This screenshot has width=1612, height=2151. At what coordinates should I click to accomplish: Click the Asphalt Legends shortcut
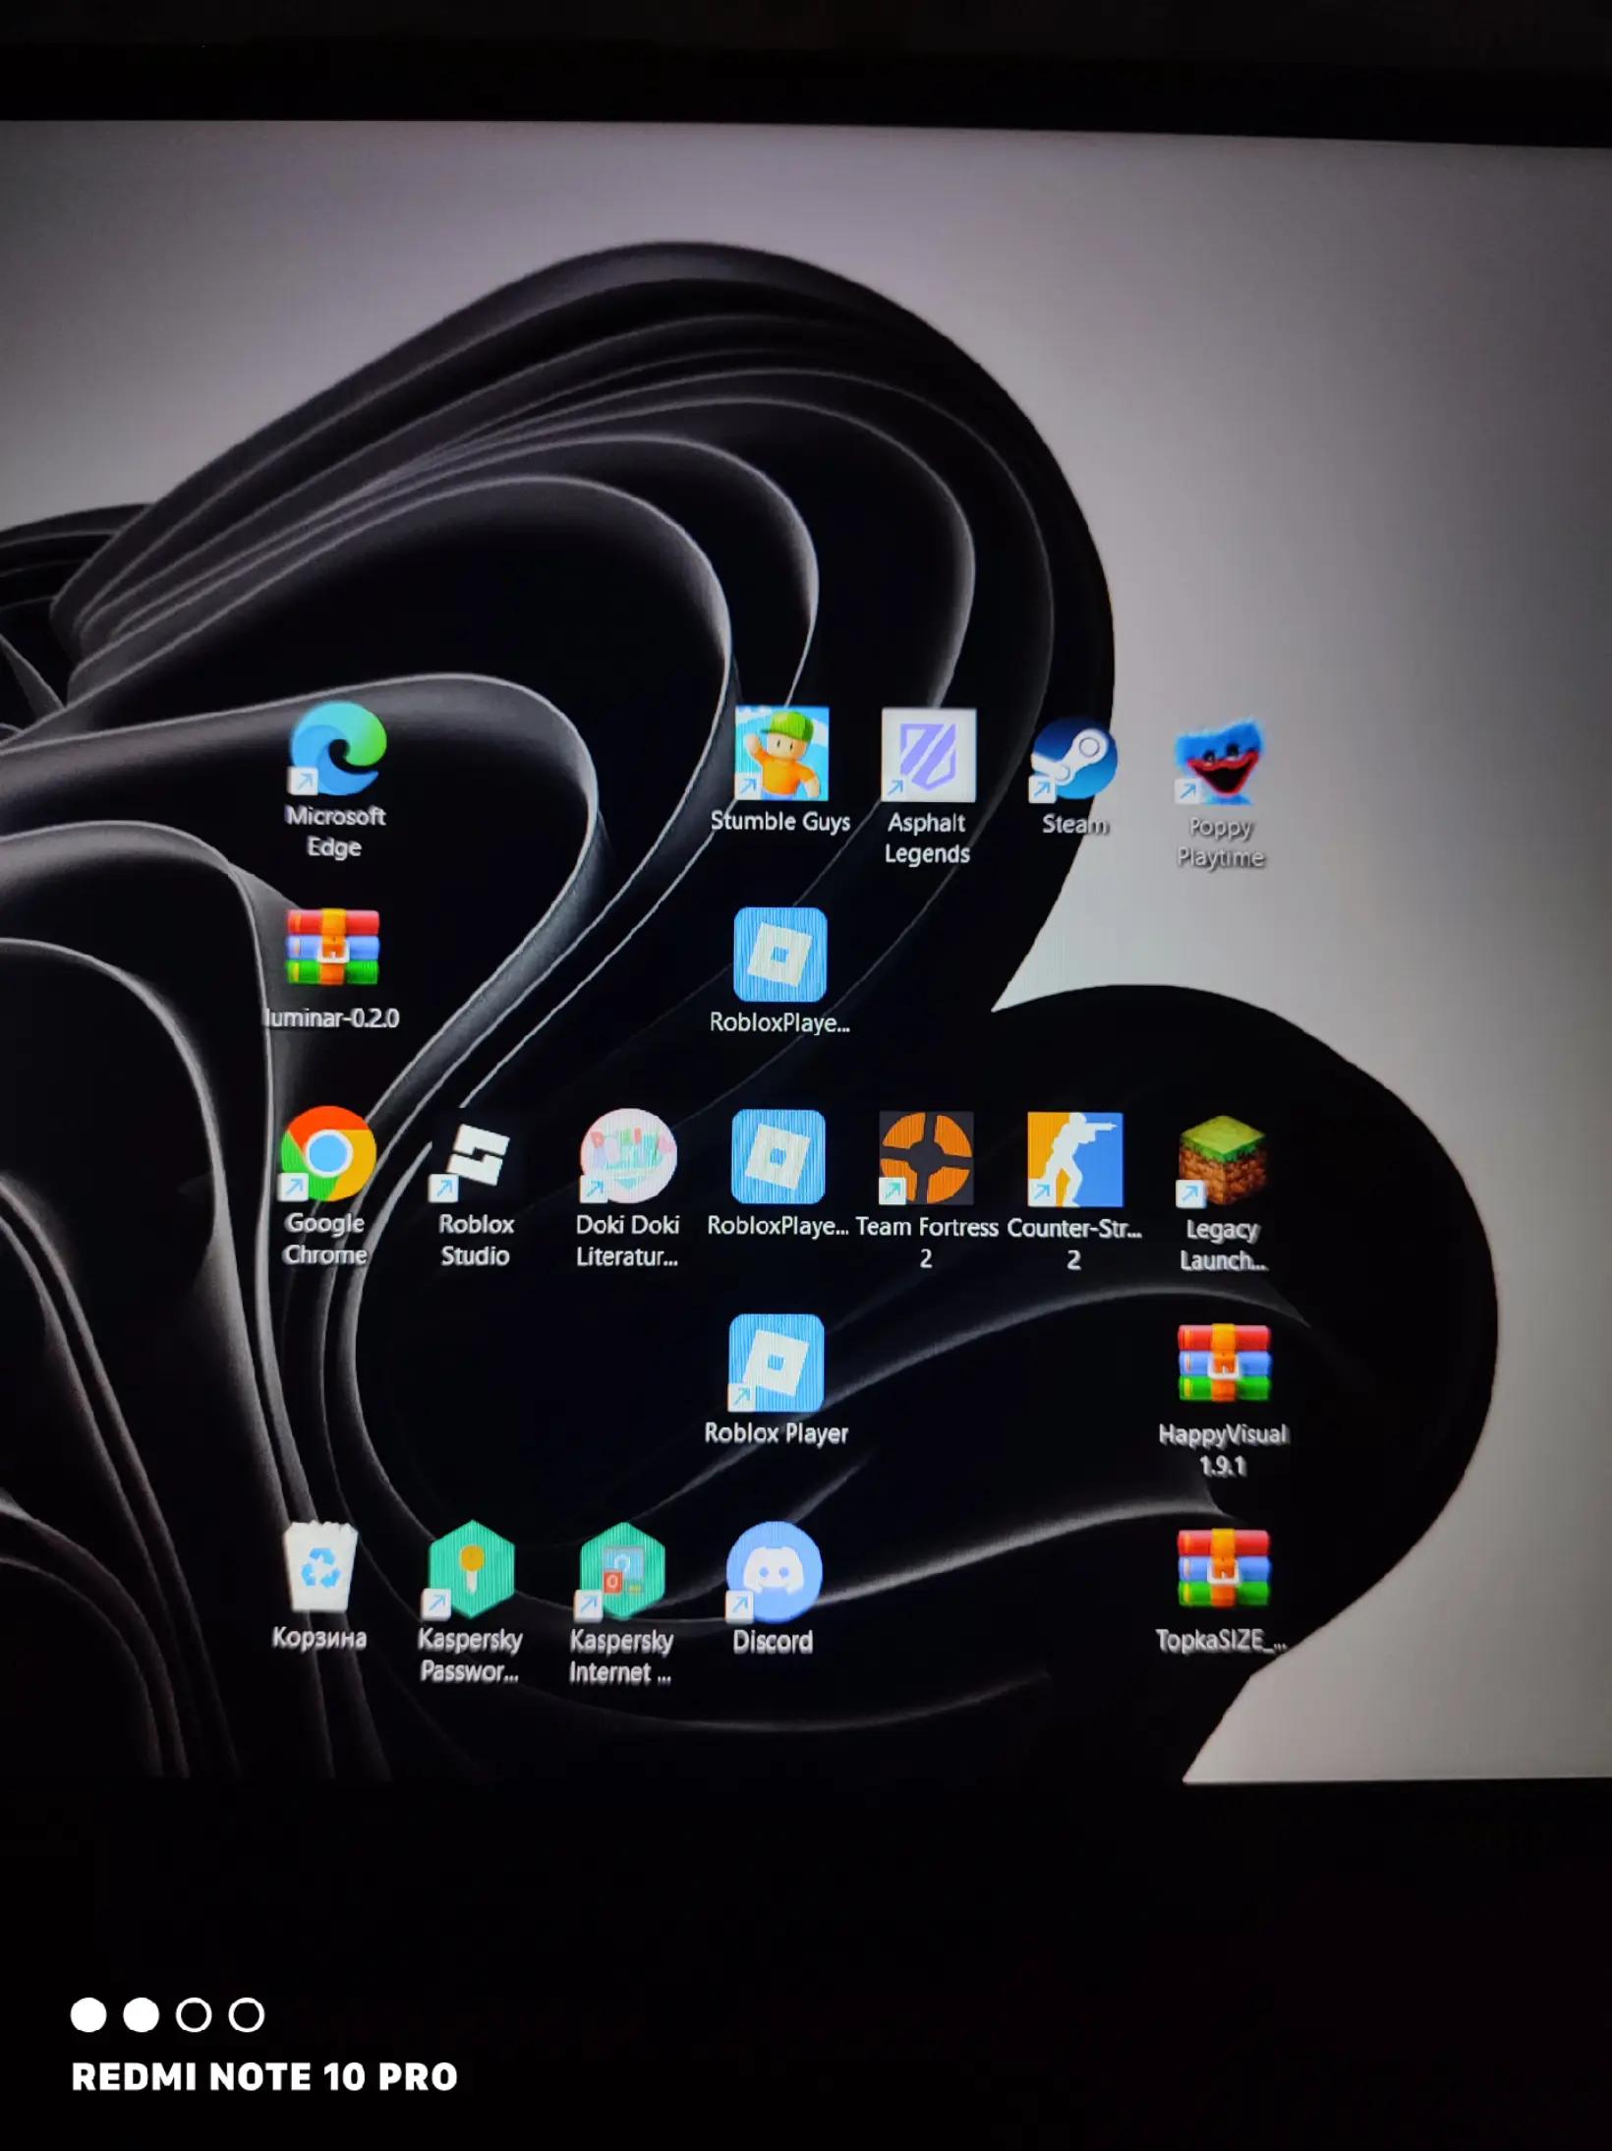[x=928, y=755]
